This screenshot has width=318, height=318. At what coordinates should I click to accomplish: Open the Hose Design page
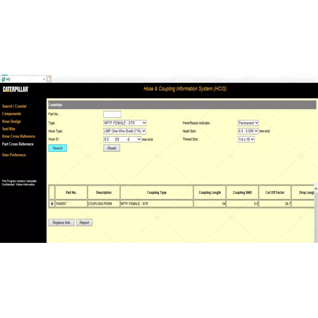click(x=11, y=121)
